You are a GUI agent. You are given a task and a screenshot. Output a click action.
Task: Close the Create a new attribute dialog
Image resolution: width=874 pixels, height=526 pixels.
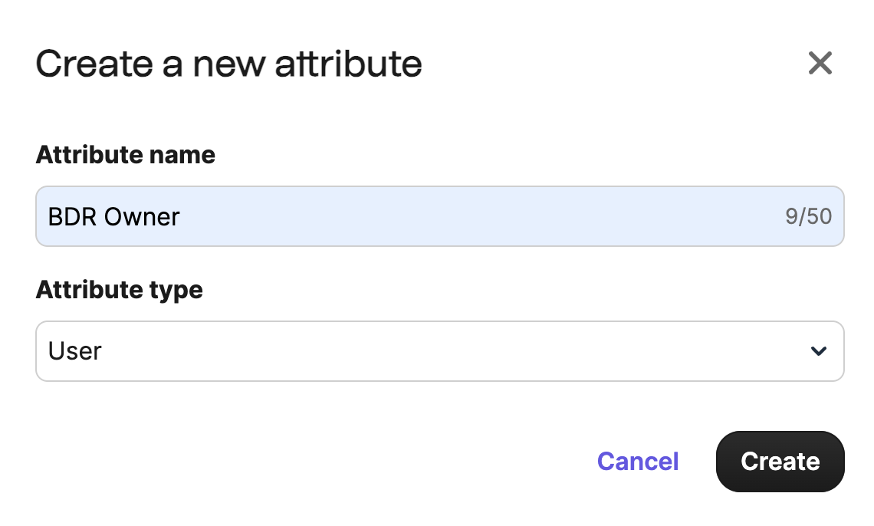click(820, 63)
